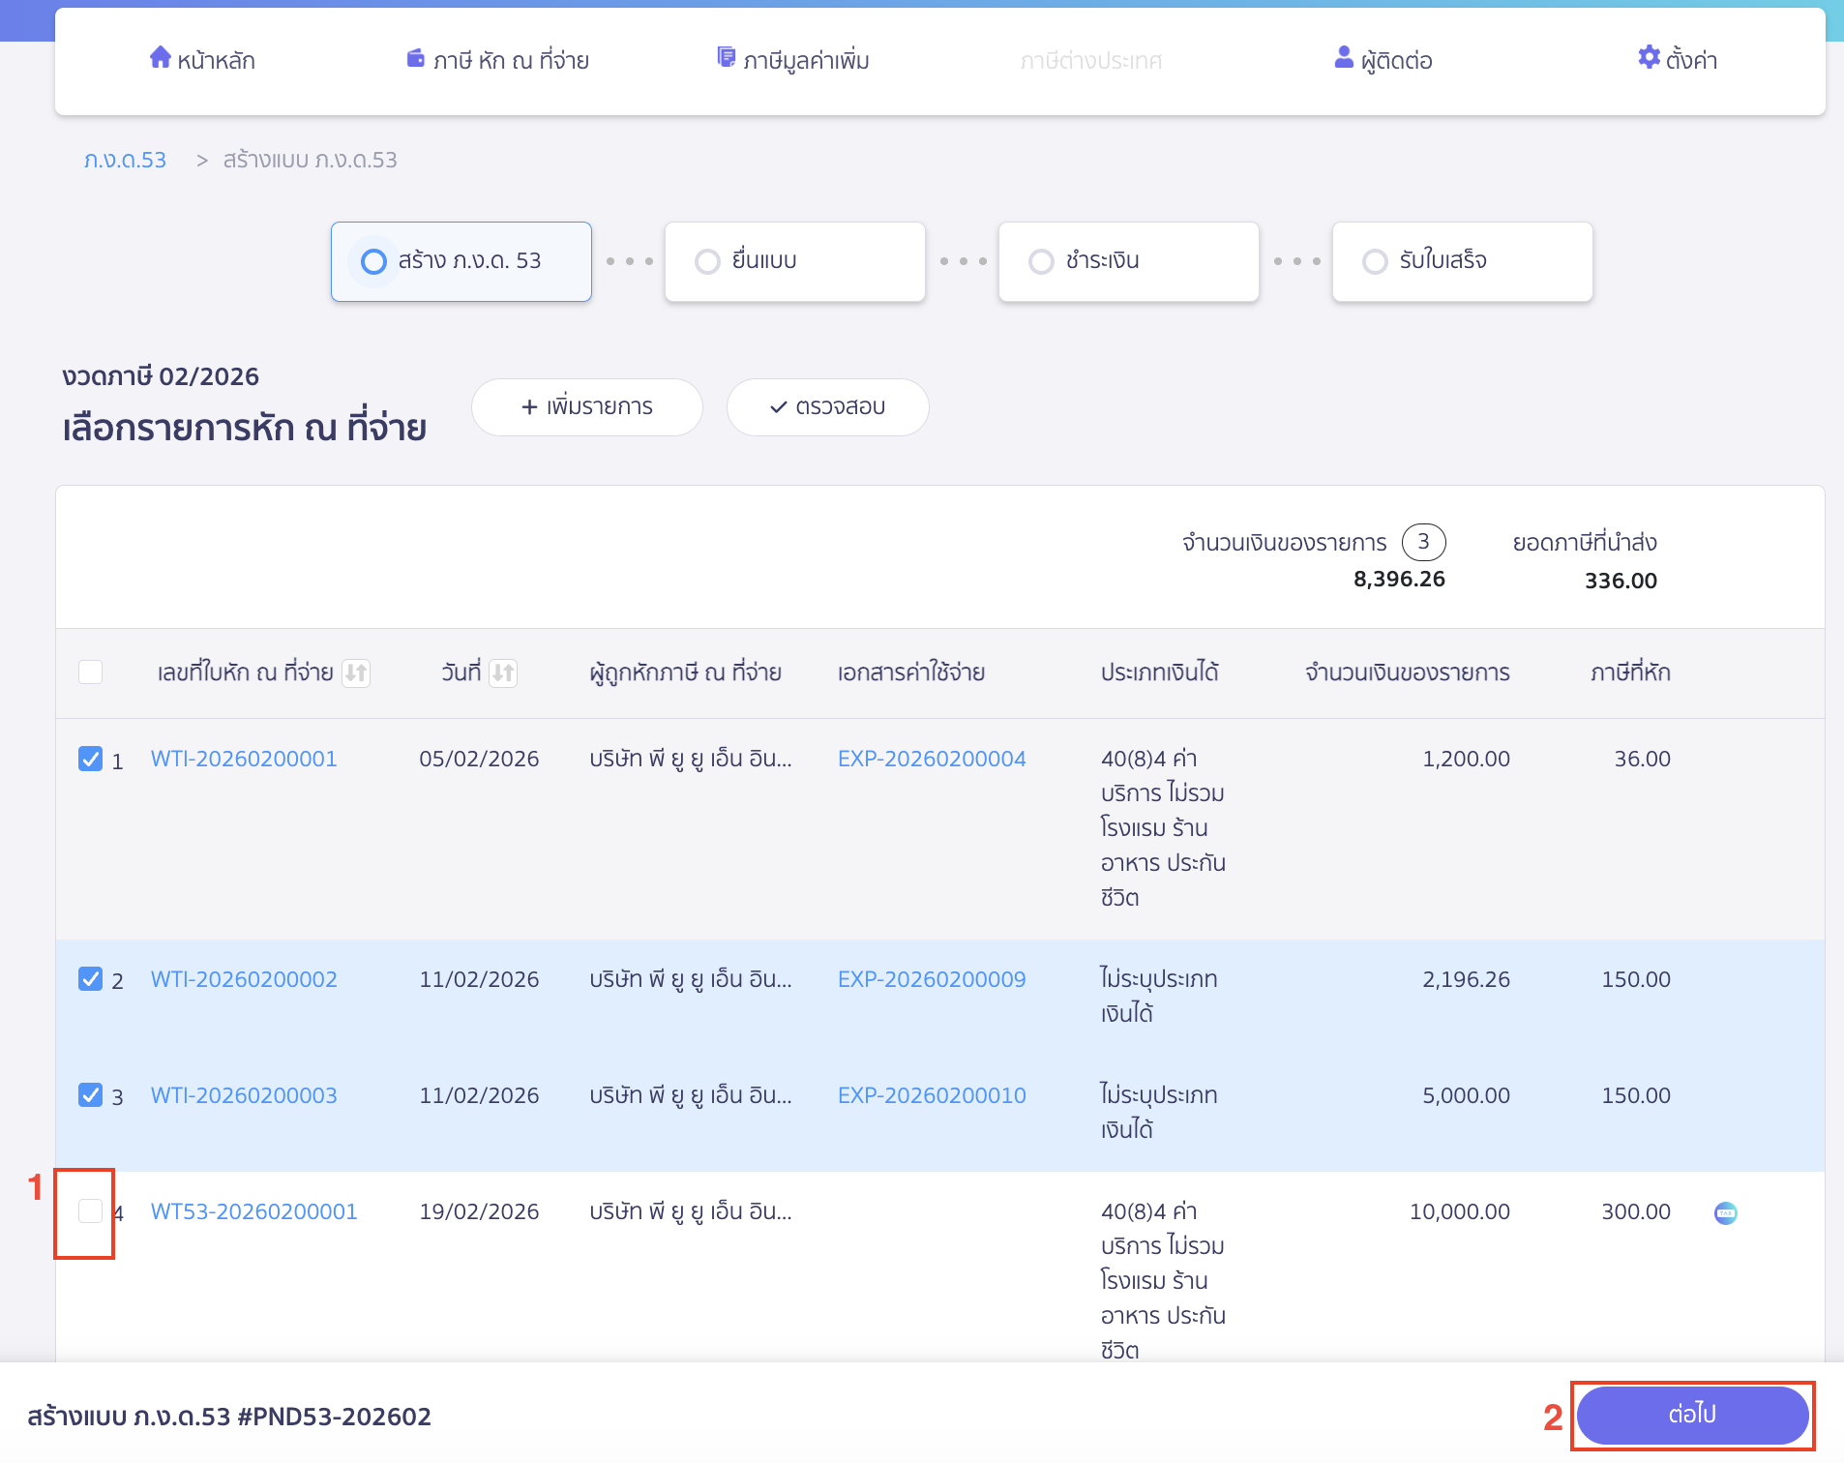Screen dimensions: 1844x1463
Task: Select the ชำระเงิน step
Action: point(1128,261)
